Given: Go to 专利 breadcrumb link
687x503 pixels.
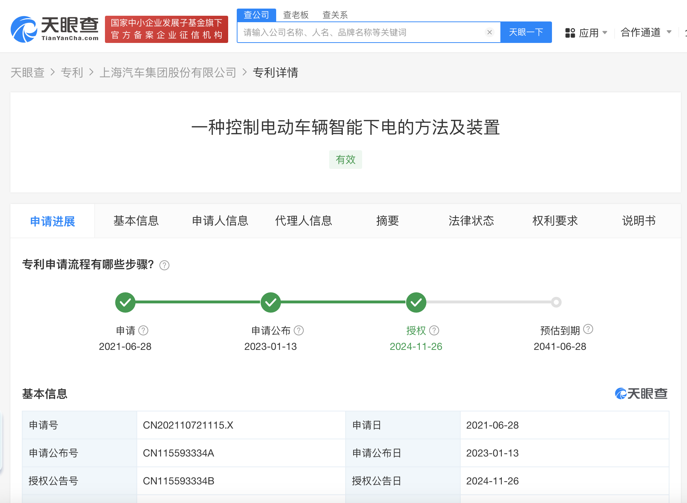Looking at the screenshot, I should (x=72, y=73).
